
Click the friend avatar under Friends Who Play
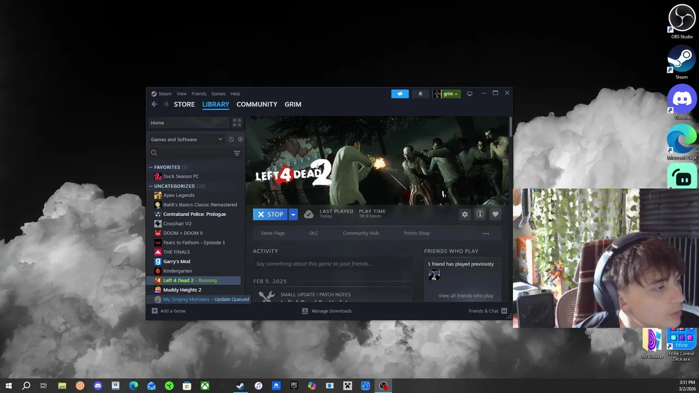434,276
